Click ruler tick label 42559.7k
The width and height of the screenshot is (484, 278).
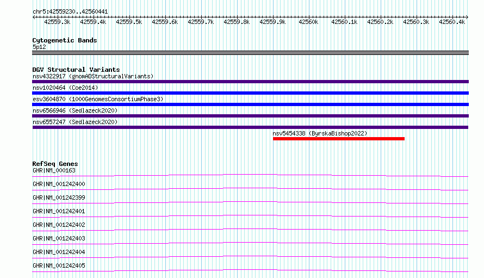[201, 22]
